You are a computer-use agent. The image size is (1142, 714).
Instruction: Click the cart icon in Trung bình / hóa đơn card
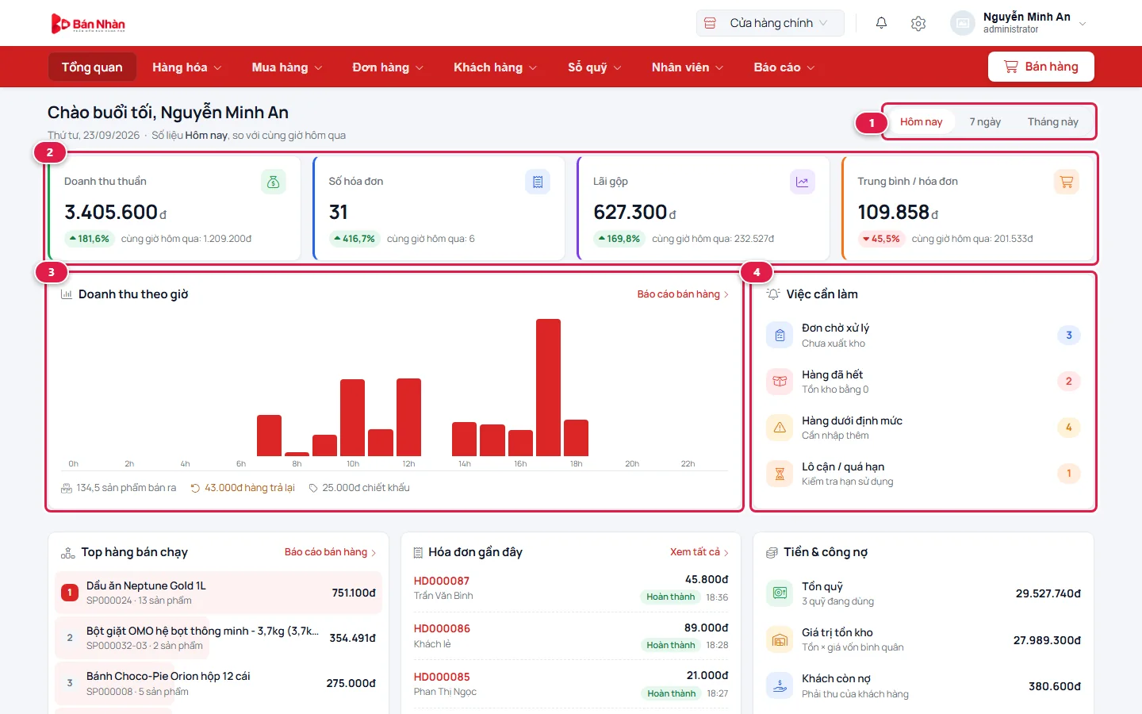(x=1067, y=182)
